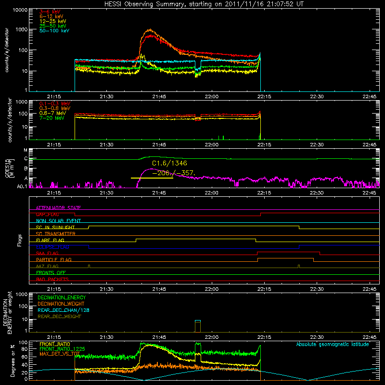
Task: Select the green 7-20 MeV legend label
Action: [52, 118]
